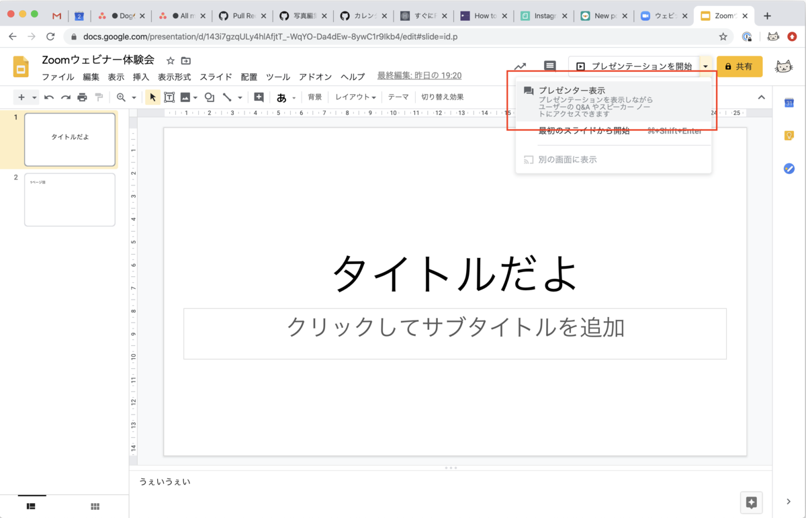
Task: Open the 表示形式 menu
Action: 175,77
